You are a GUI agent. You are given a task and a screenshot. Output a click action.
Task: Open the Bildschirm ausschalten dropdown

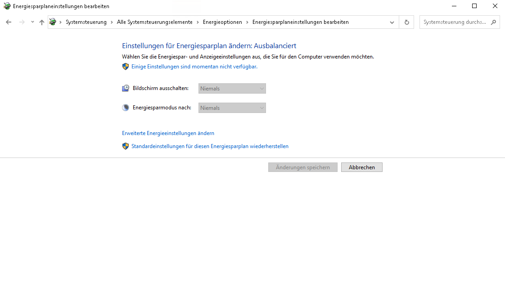(232, 89)
